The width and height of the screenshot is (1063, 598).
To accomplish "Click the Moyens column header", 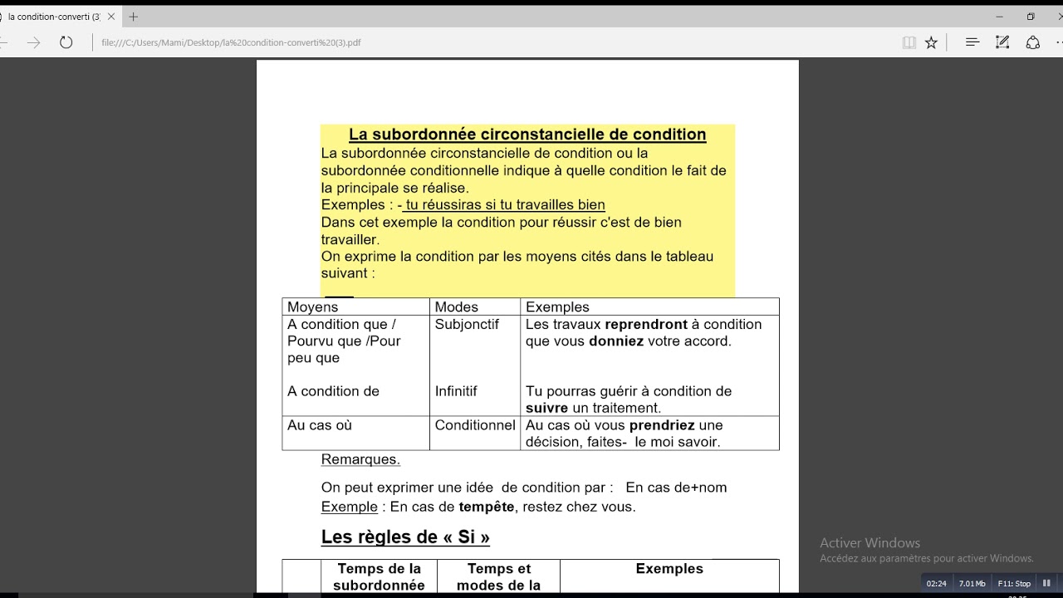I will pyautogui.click(x=312, y=307).
